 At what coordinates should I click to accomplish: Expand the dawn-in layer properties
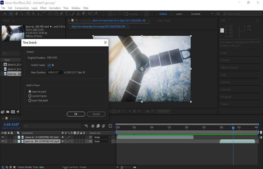(16, 137)
